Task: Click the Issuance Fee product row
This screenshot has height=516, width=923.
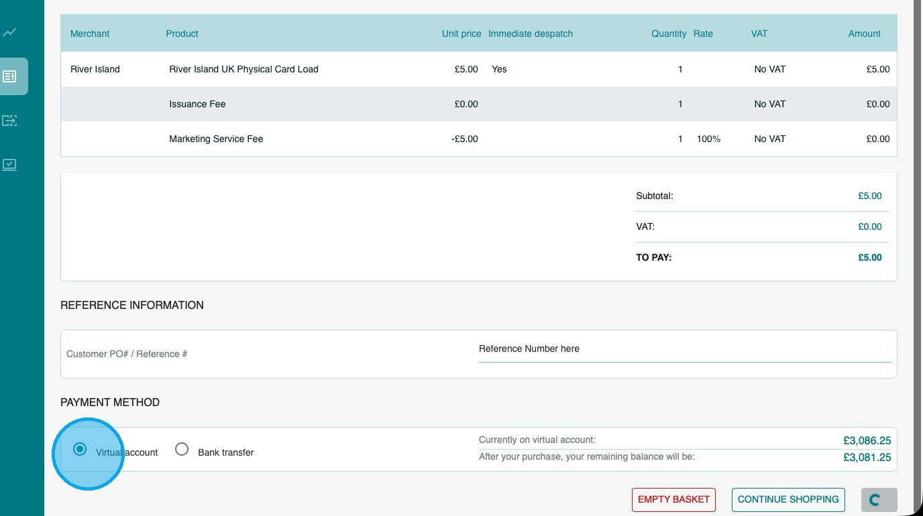Action: pyautogui.click(x=479, y=104)
